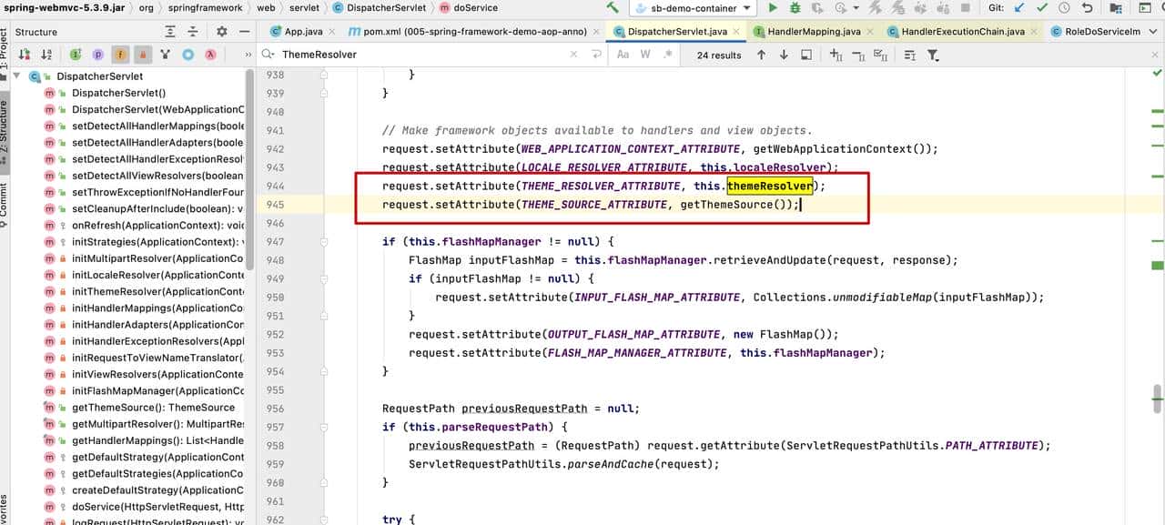
Task: Click the search results filter icon
Action: [x=933, y=55]
